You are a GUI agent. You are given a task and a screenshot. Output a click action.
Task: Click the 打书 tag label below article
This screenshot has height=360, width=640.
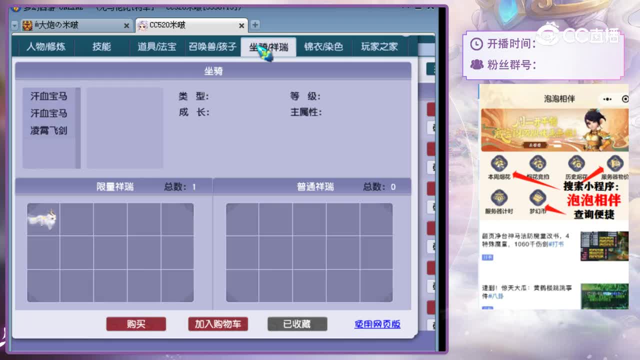point(487,257)
